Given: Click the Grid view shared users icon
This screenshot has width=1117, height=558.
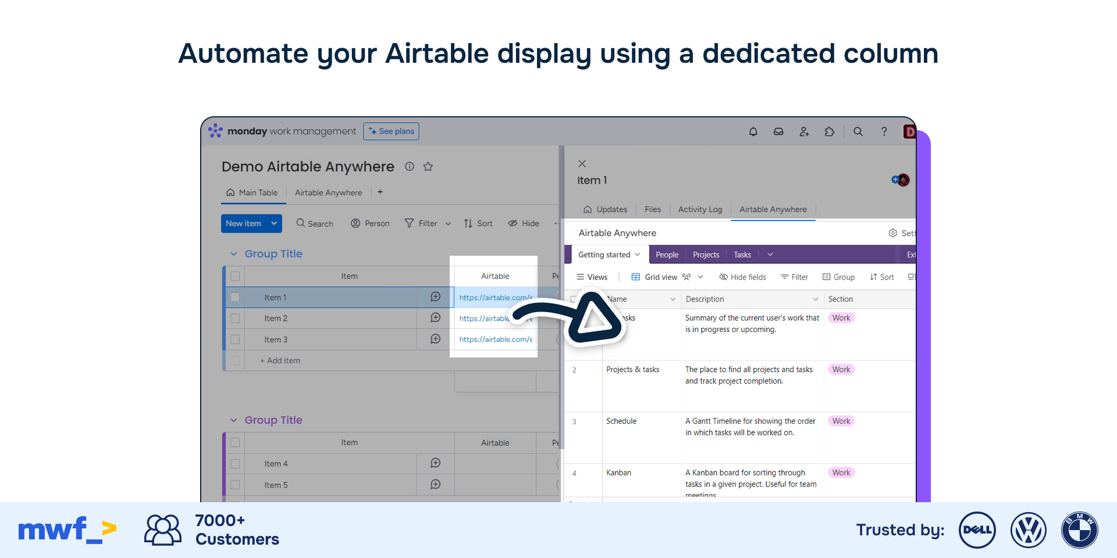Looking at the screenshot, I should (x=686, y=277).
